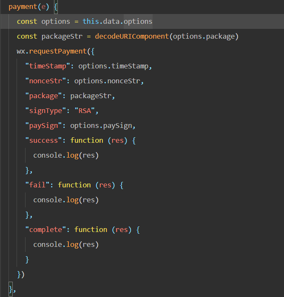Image resolution: width=284 pixels, height=297 pixels.
Task: Click the wx.requestPayment method name
Action: (58, 51)
